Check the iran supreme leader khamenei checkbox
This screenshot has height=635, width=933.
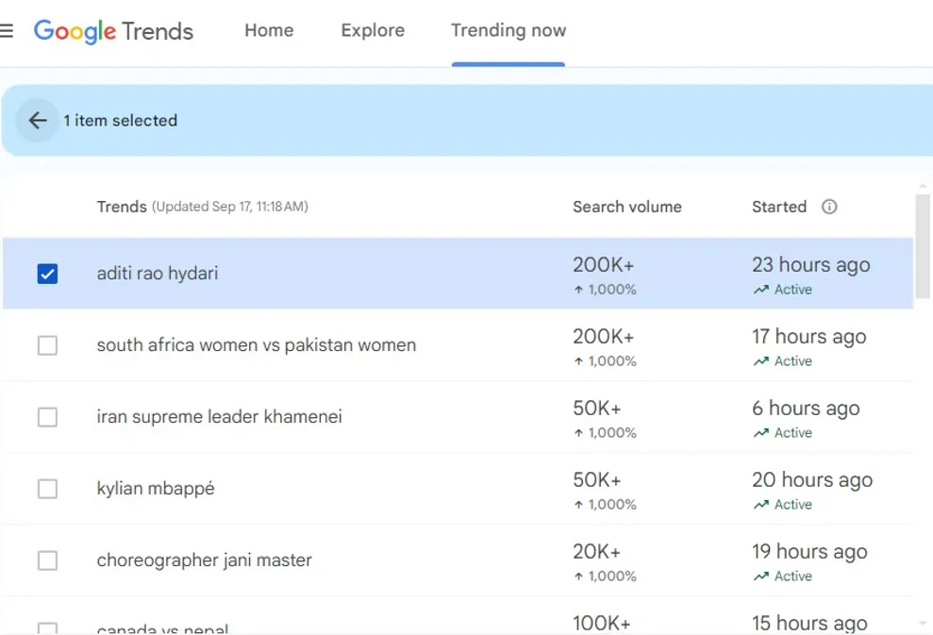click(x=47, y=417)
